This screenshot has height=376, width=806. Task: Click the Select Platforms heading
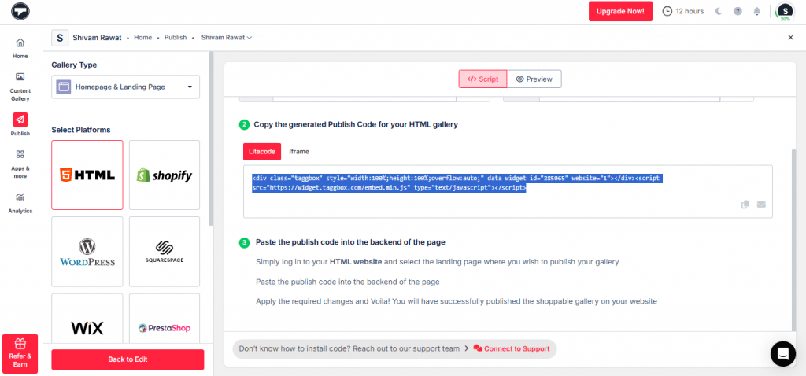tap(81, 130)
